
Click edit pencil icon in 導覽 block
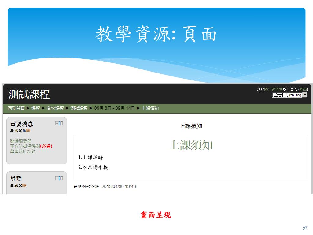(x=16, y=185)
